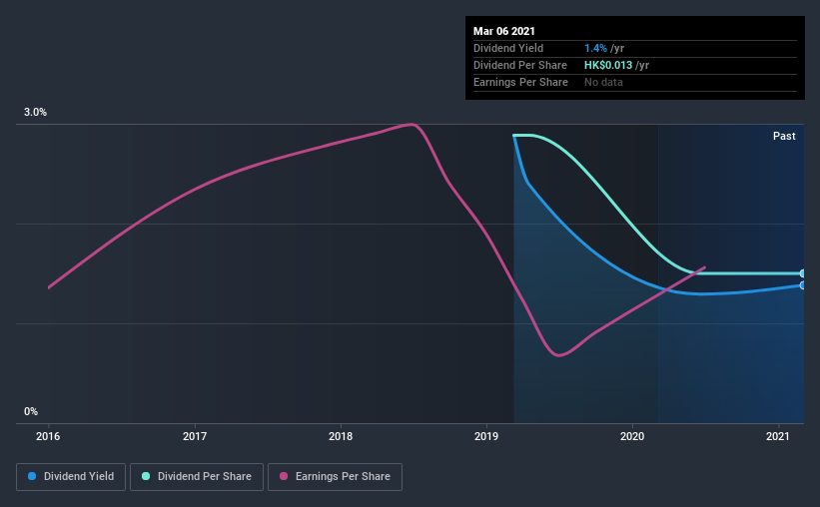The width and height of the screenshot is (820, 507).
Task: Click the 3.0% y-axis label
Action: 35,112
